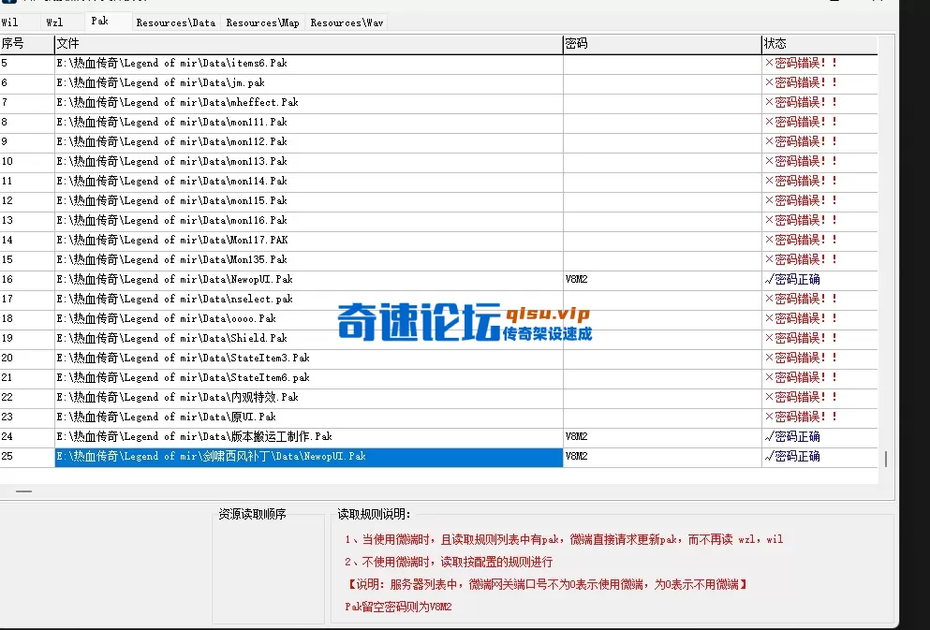
Task: Switch to the Wzl tab
Action: 56,22
